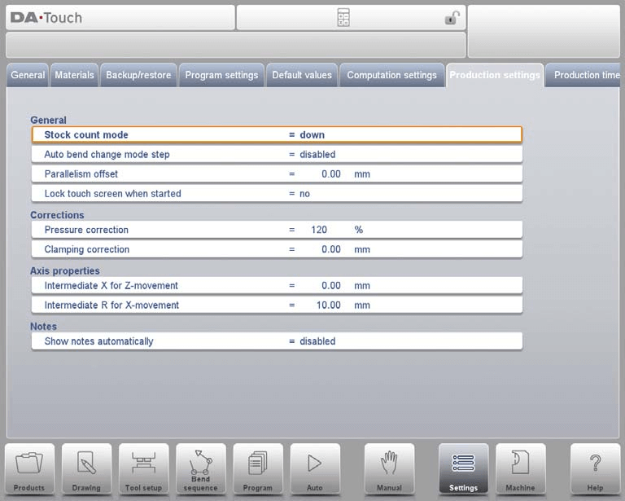Image resolution: width=625 pixels, height=501 pixels.
Task: Toggle Show notes automatically setting
Action: click(277, 341)
